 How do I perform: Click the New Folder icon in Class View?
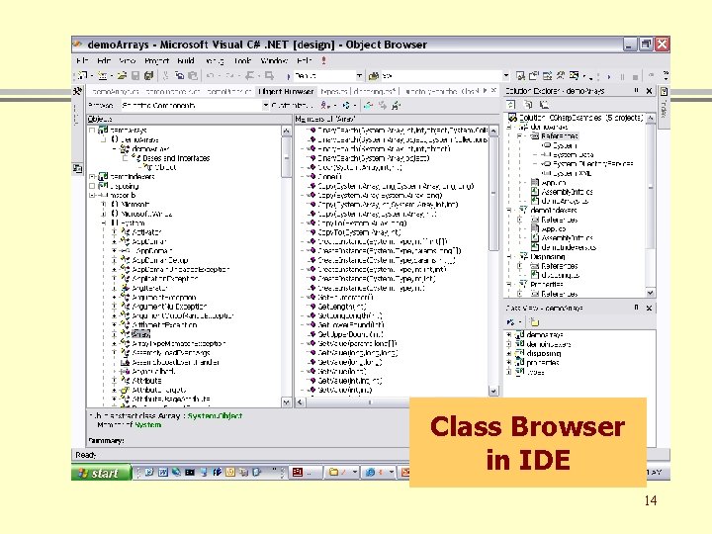(534, 322)
